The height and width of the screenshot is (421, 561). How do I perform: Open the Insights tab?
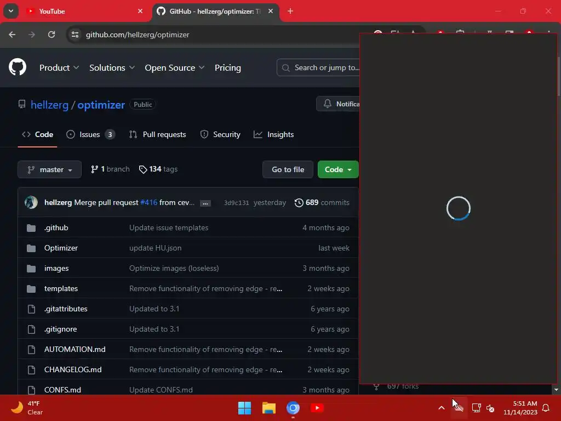(x=274, y=135)
